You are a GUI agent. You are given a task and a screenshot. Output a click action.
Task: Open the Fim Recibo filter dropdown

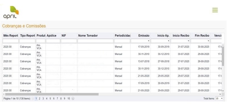[x=208, y=41]
